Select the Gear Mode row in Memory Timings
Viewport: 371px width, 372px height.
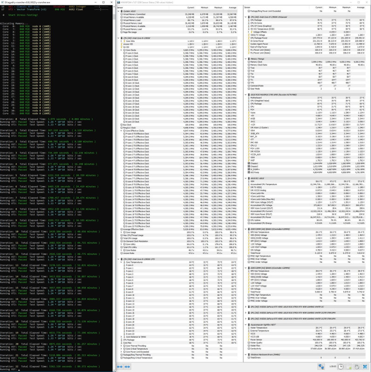pos(306,89)
